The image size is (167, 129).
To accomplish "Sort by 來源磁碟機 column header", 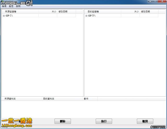I will 20,12.
